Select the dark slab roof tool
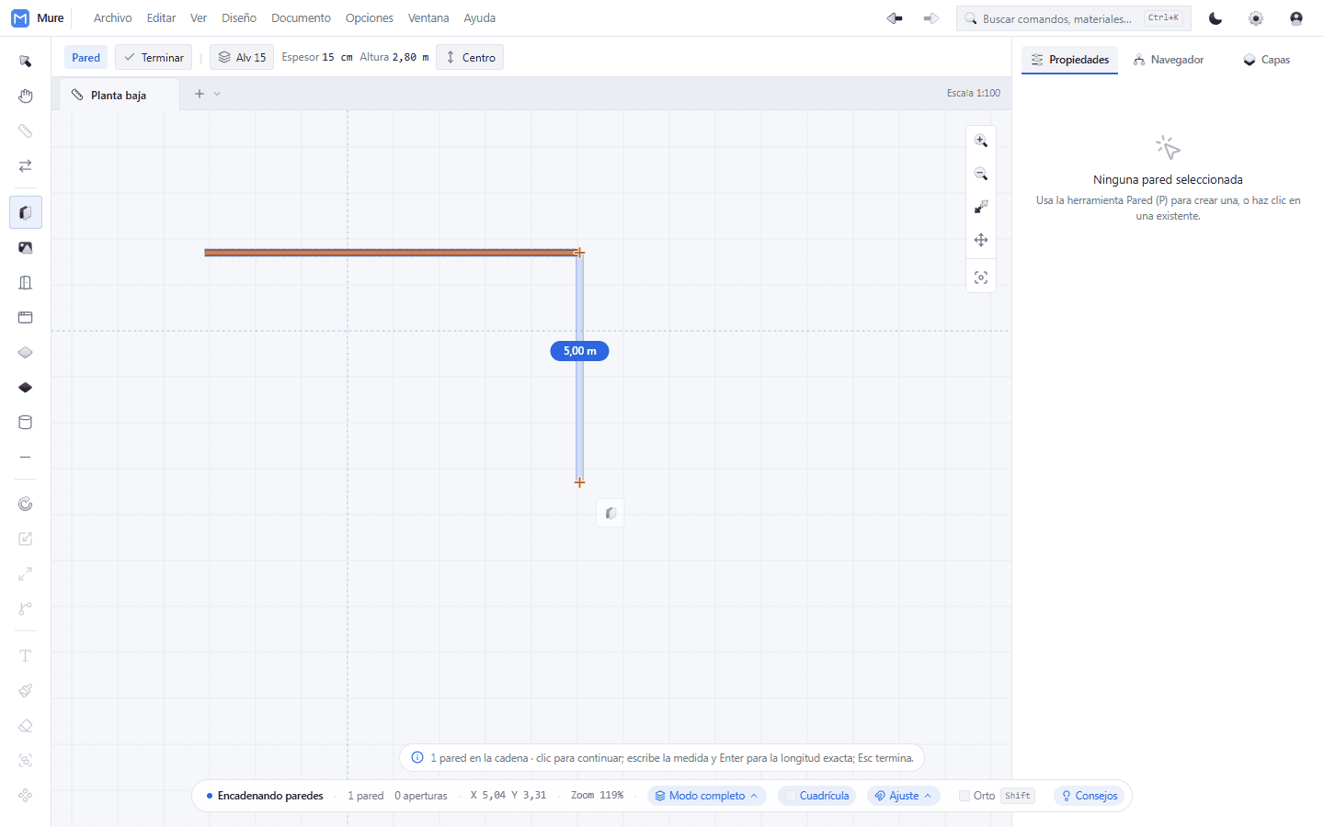Viewport: 1324px width, 827px height. [x=26, y=387]
